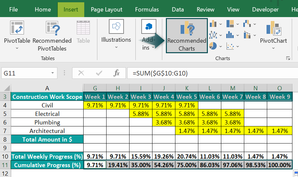Viewport: 298px width, 177px height.
Task: Select the Construction Work Scope header
Action: pos(47,97)
